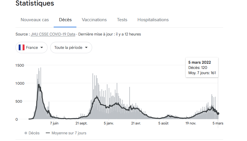Click the Moyenne sur 7 jours legend line
The image size is (247, 141).
[x=48, y=133]
